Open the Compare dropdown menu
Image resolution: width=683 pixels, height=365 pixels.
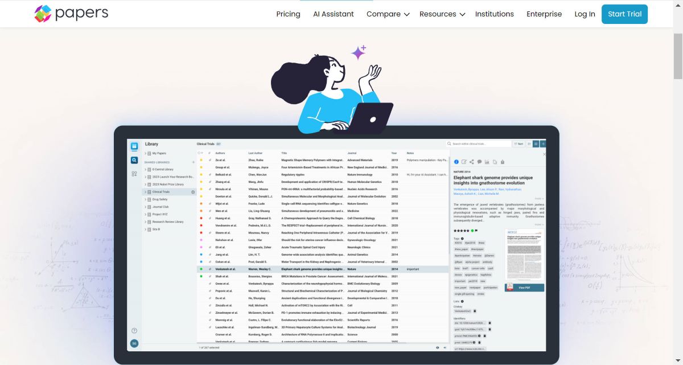click(388, 14)
